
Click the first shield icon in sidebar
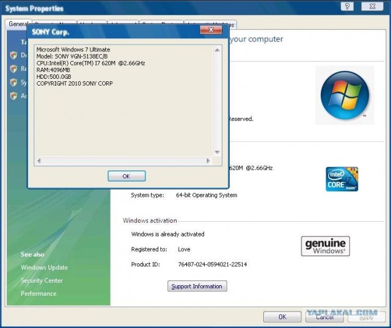point(13,55)
